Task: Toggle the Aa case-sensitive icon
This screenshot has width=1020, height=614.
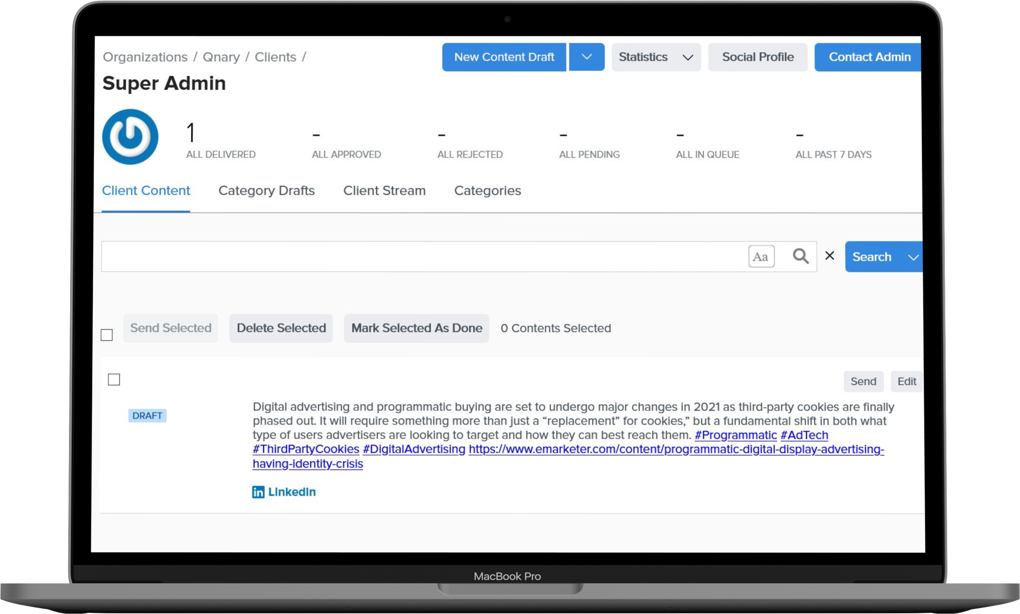Action: coord(761,256)
